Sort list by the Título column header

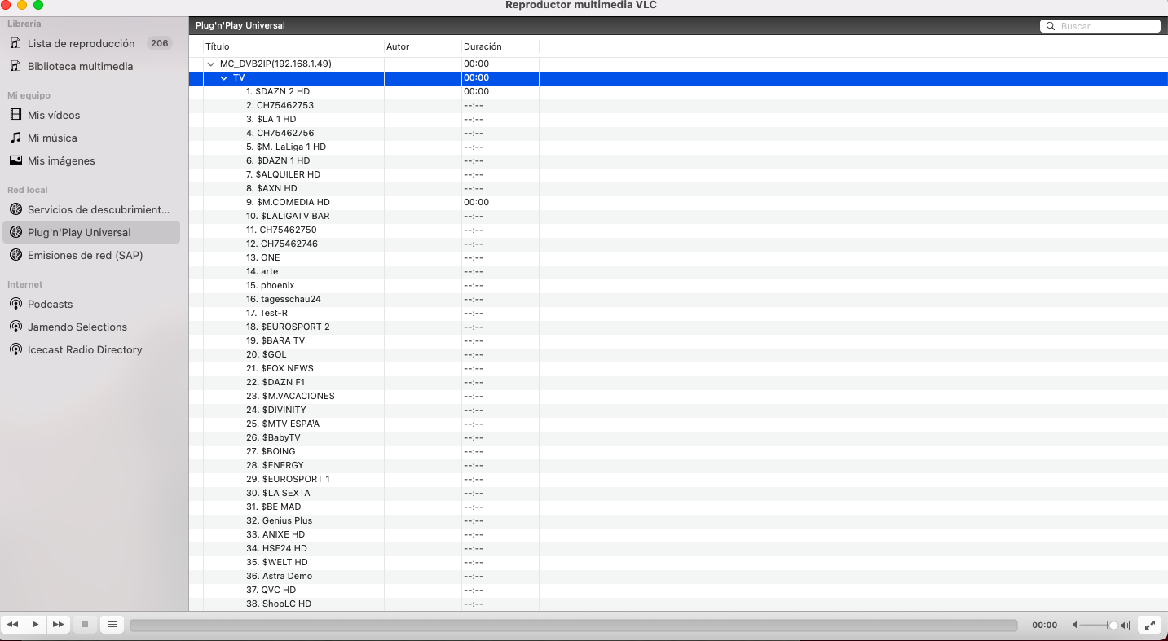click(218, 46)
